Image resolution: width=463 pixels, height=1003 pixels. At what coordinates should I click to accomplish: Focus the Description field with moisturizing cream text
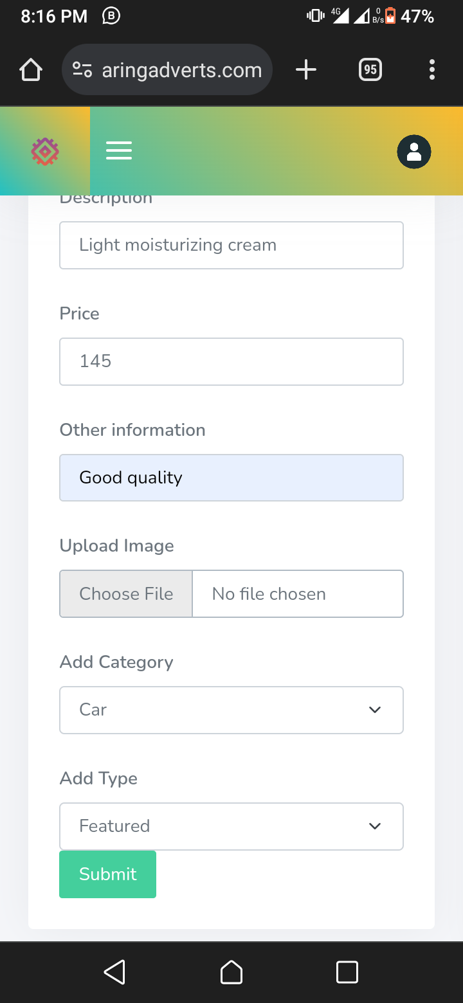(x=232, y=245)
